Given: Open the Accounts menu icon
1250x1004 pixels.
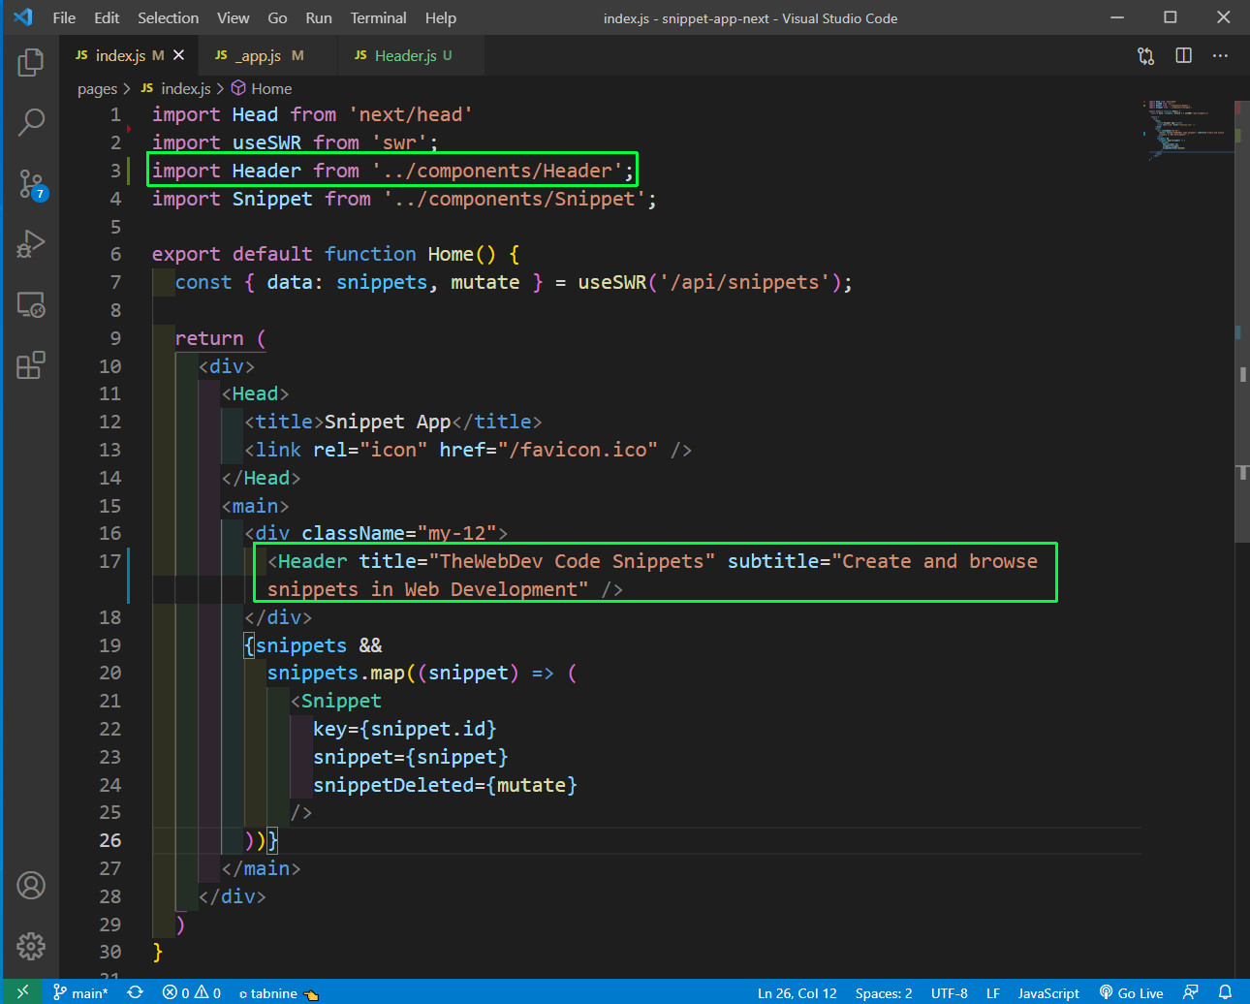Looking at the screenshot, I should pos(31,885).
